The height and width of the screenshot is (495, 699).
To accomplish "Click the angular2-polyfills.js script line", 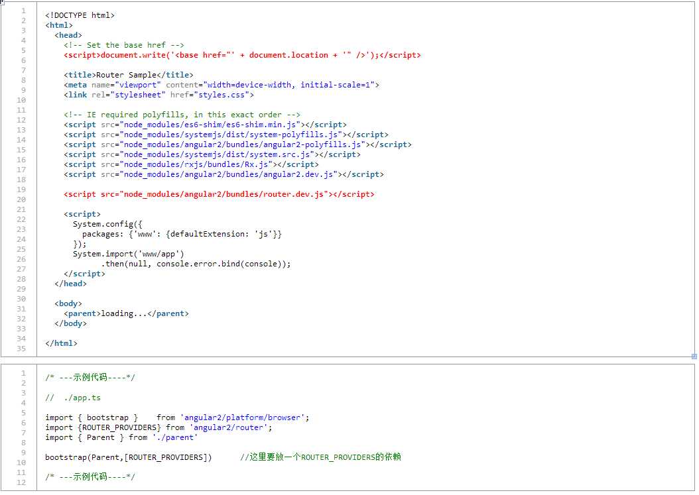I will tap(237, 144).
